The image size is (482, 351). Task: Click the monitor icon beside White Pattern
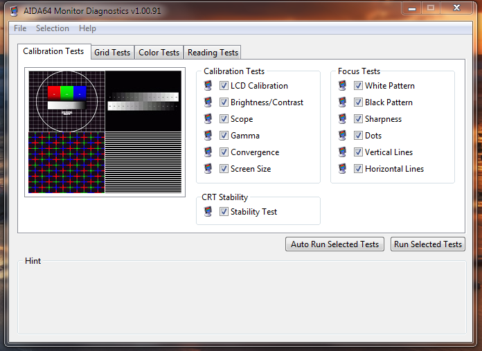[342, 85]
